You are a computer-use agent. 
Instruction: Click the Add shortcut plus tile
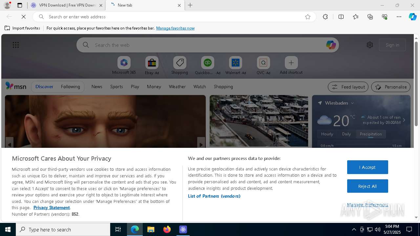point(291,65)
